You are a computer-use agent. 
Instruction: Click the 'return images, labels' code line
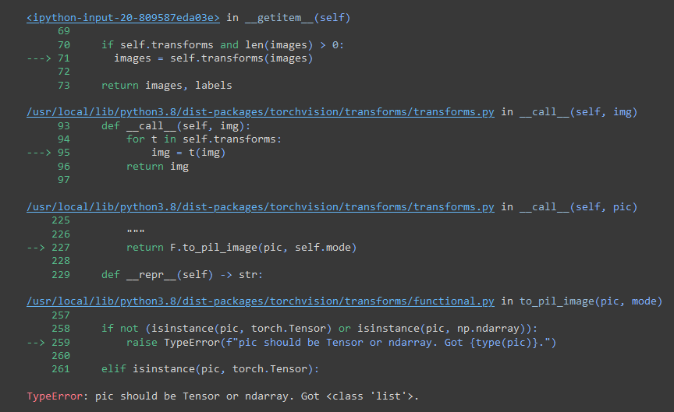[166, 85]
